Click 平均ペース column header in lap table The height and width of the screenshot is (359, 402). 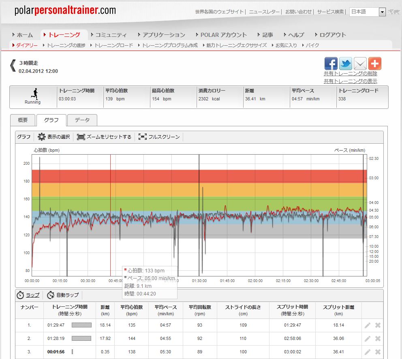pos(166,310)
